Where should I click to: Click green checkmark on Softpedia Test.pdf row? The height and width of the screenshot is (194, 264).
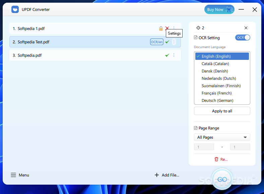pyautogui.click(x=167, y=42)
